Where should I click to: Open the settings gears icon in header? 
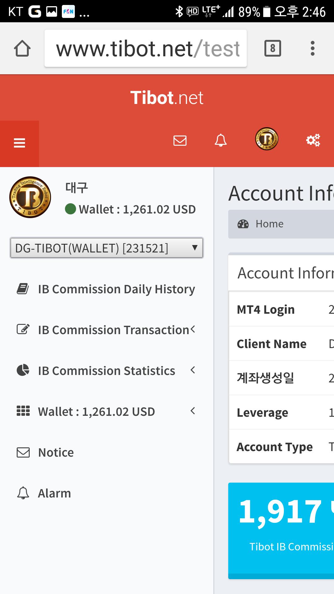point(313,140)
